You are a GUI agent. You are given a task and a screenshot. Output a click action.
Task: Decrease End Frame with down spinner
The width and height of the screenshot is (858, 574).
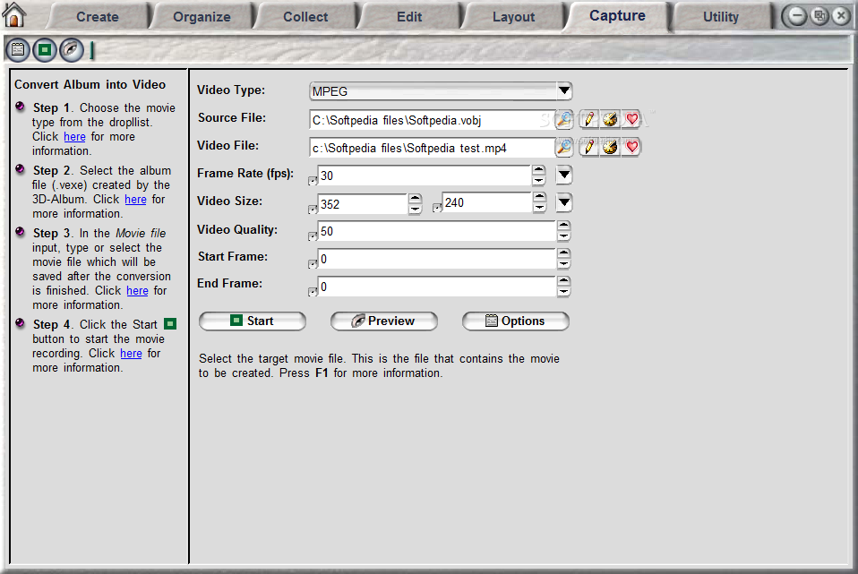pyautogui.click(x=563, y=292)
